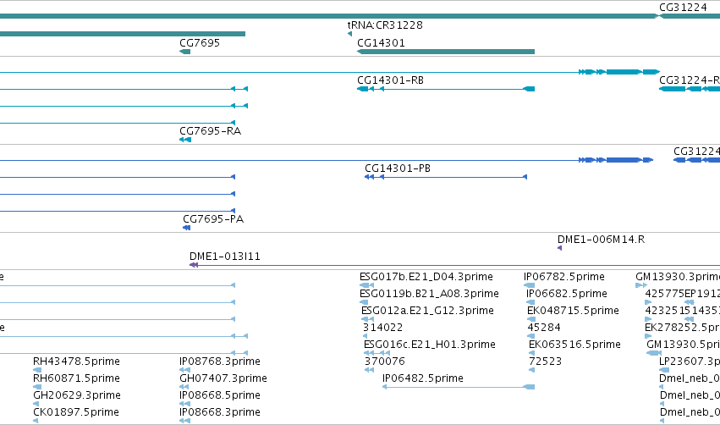Image resolution: width=720 pixels, height=425 pixels.
Task: Click the CG14301 gene bar
Action: [446, 52]
